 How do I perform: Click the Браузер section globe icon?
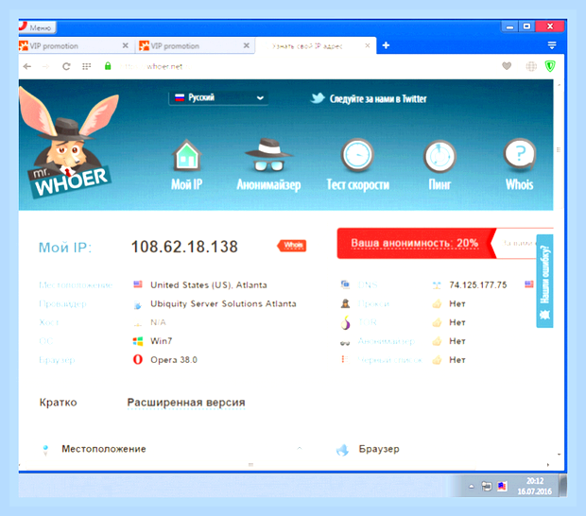pyautogui.click(x=342, y=450)
